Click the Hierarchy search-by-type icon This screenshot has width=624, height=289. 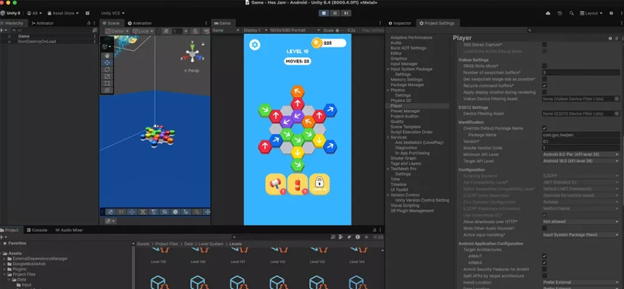(x=94, y=30)
